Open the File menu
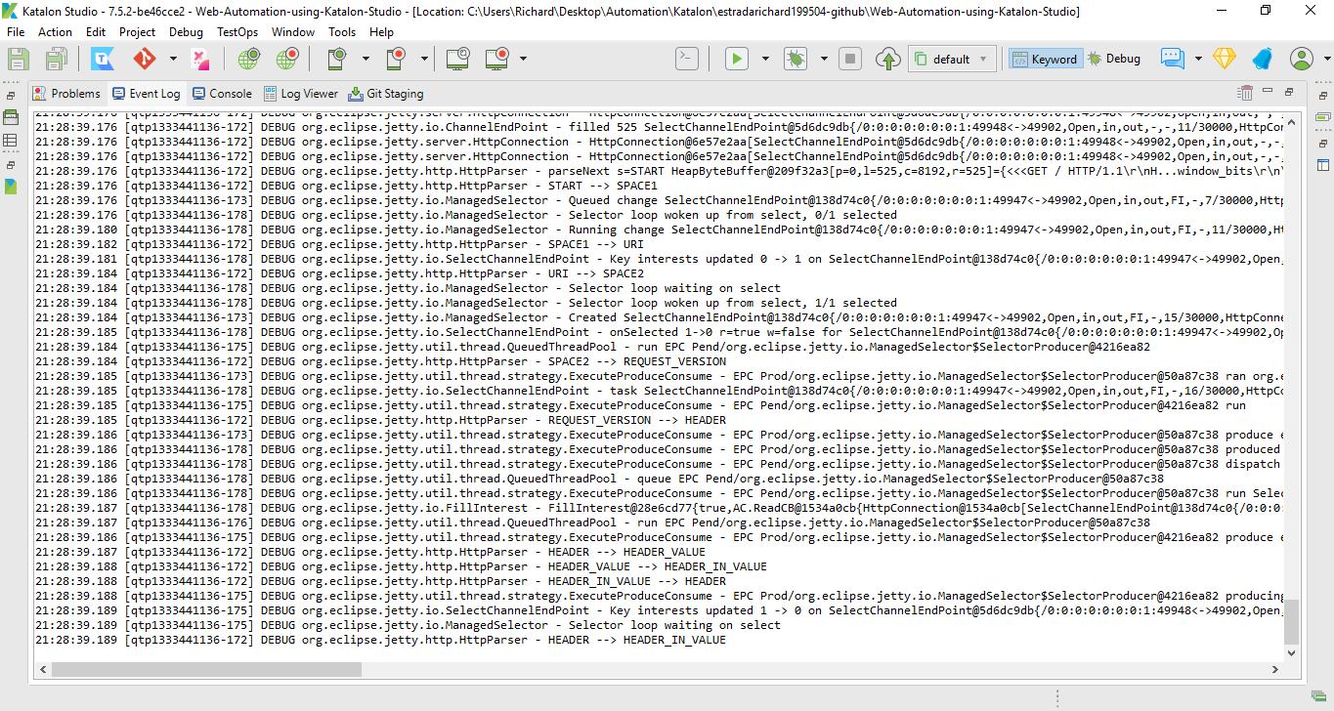Image resolution: width=1334 pixels, height=711 pixels. point(16,32)
